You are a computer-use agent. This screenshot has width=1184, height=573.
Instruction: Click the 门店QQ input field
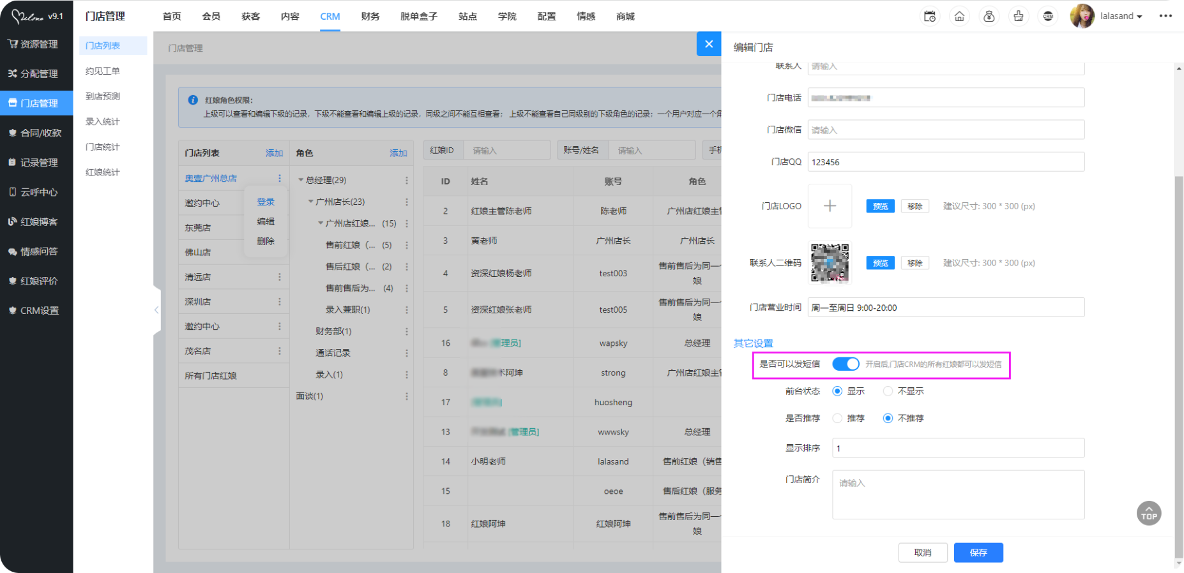tap(945, 162)
